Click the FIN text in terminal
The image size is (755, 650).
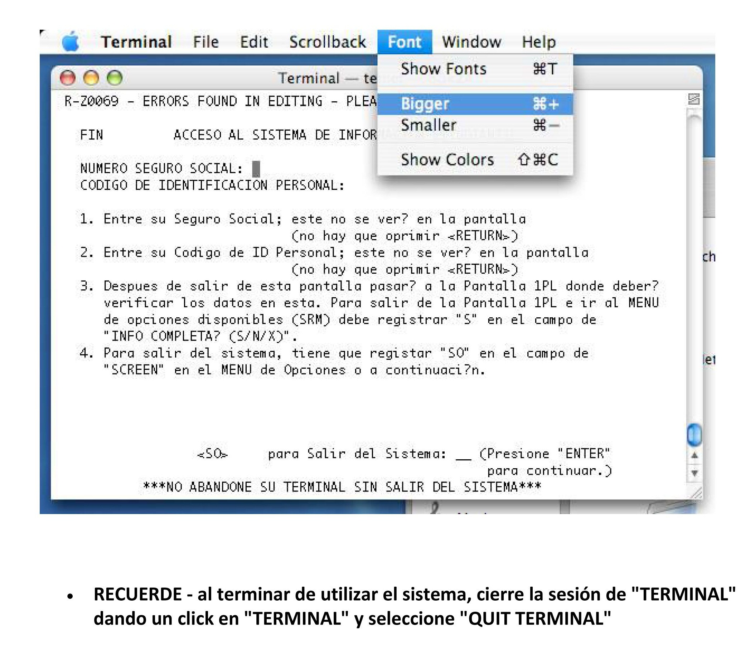coord(91,135)
